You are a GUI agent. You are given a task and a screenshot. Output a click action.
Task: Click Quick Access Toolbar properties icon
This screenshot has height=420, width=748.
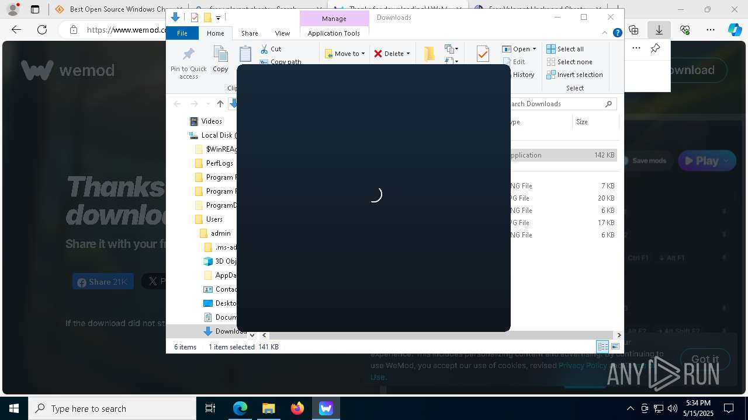click(195, 17)
